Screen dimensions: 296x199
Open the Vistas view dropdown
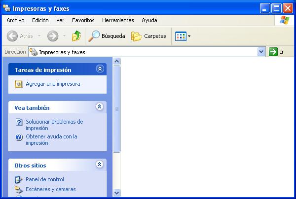click(x=183, y=36)
